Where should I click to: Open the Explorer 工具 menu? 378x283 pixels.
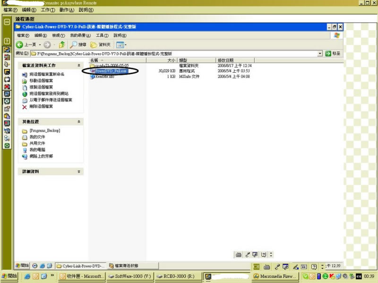click(102, 35)
